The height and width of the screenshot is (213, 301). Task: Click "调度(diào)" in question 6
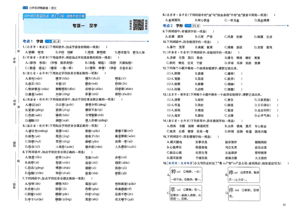(122, 163)
